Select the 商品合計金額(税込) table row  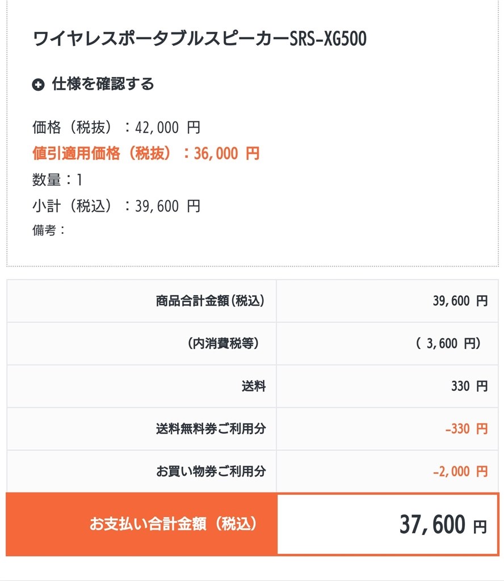click(x=252, y=301)
